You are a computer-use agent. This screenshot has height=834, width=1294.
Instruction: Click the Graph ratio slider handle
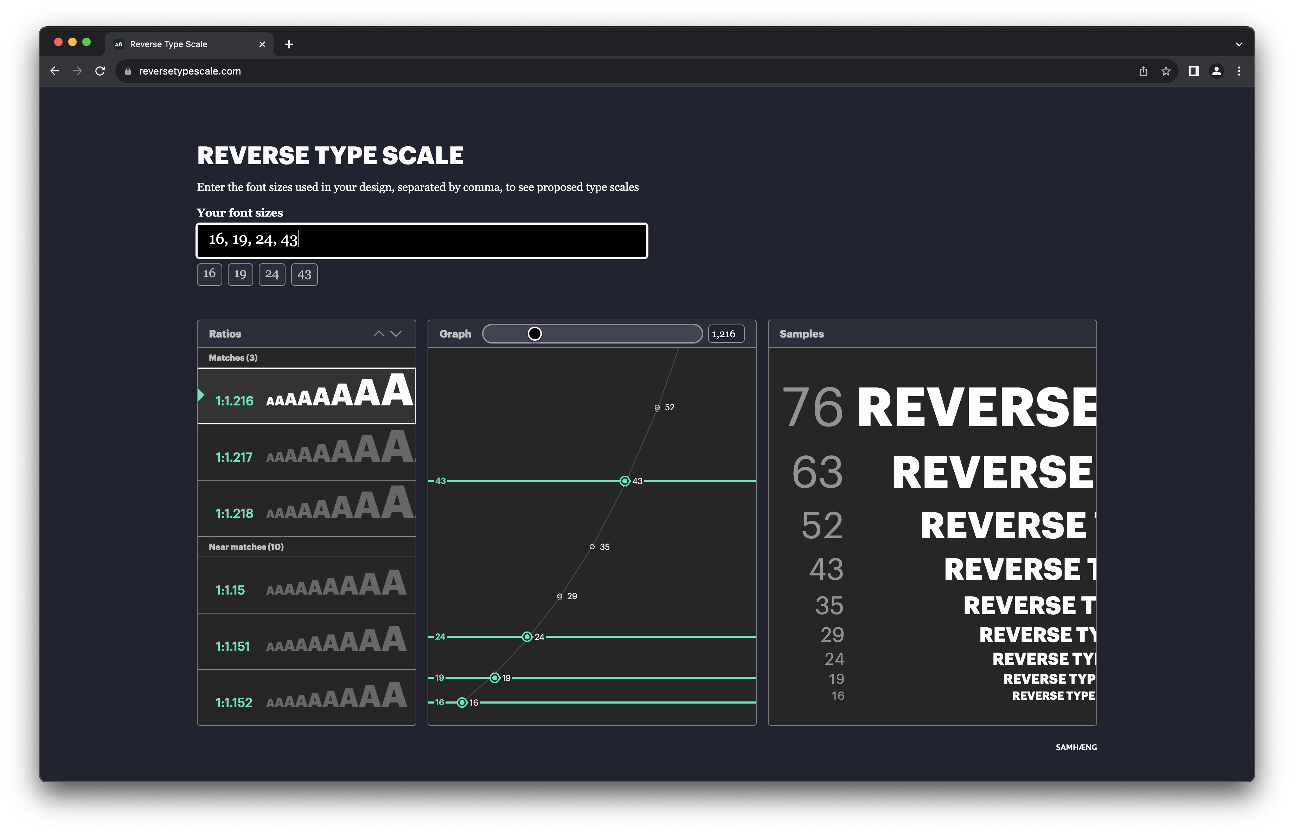click(534, 334)
